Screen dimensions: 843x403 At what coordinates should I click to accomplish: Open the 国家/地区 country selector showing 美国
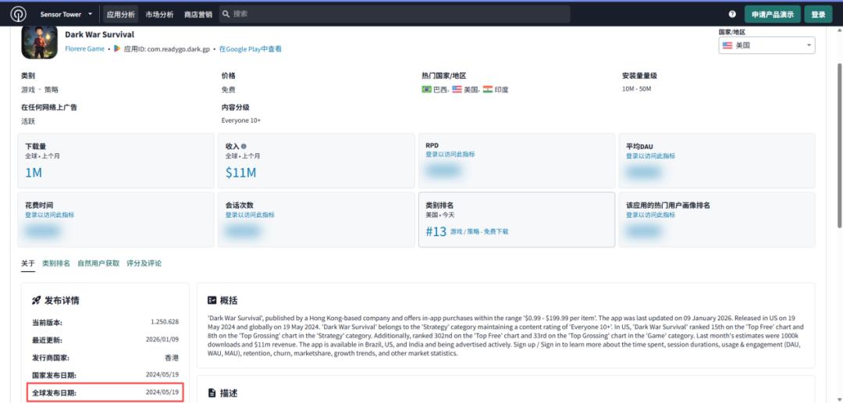(767, 45)
